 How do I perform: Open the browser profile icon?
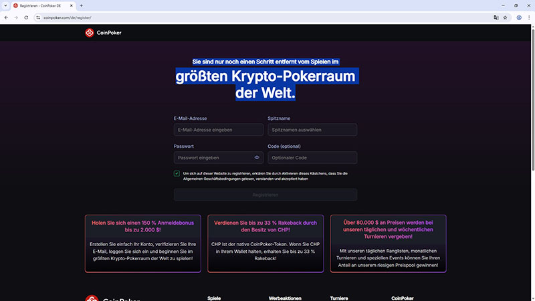point(519,17)
